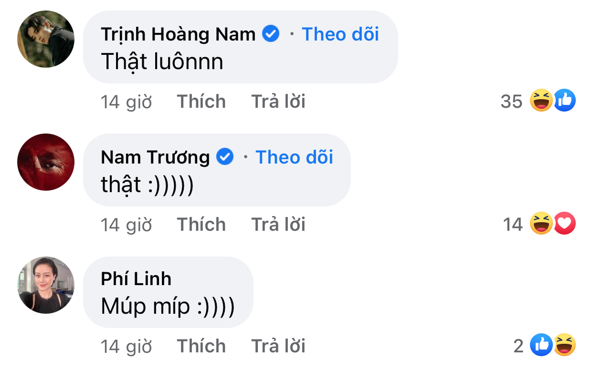The width and height of the screenshot is (592, 370).
Task: Open Nam Trương's profile avatar
Action: click(x=46, y=162)
